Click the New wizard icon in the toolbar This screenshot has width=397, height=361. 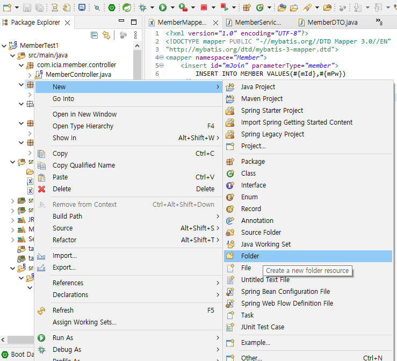tap(7, 8)
